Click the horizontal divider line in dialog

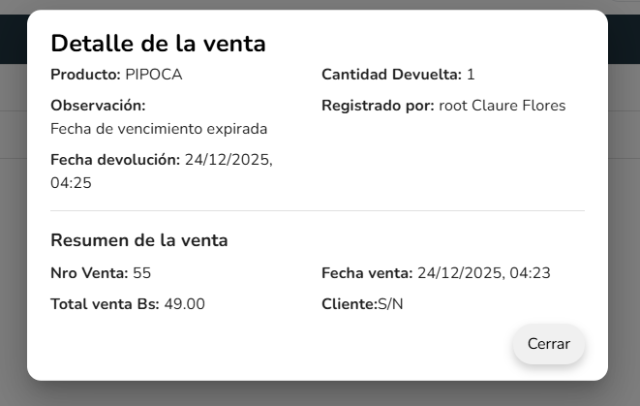[318, 210]
